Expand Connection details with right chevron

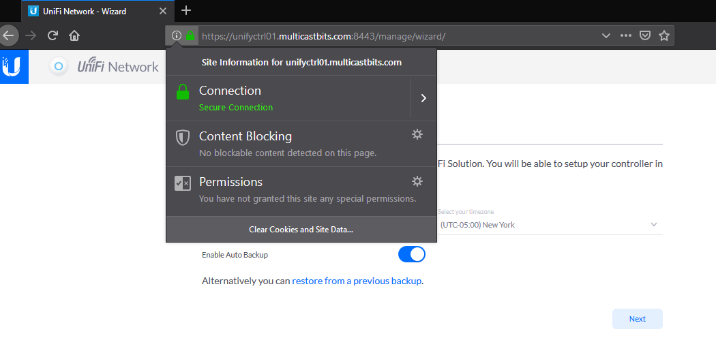(423, 98)
